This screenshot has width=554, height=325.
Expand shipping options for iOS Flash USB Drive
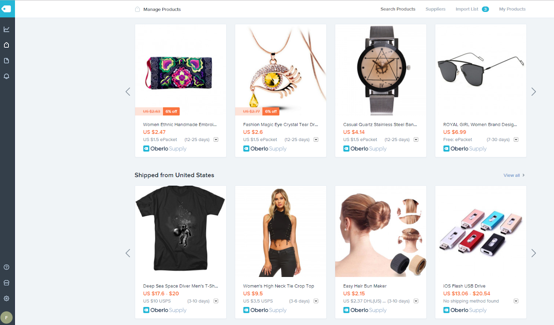[516, 301]
